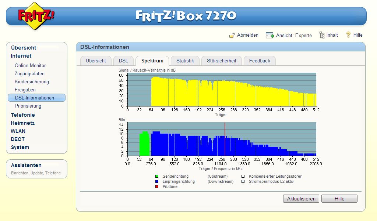Click the green Senderichtung legend swatch
This screenshot has width=377, height=221.
157,177
